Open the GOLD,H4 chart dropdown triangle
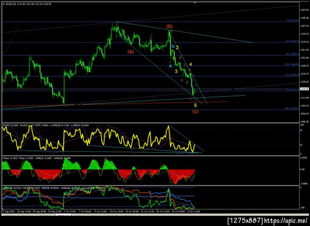This screenshot has height=226, width=310. click(4, 4)
